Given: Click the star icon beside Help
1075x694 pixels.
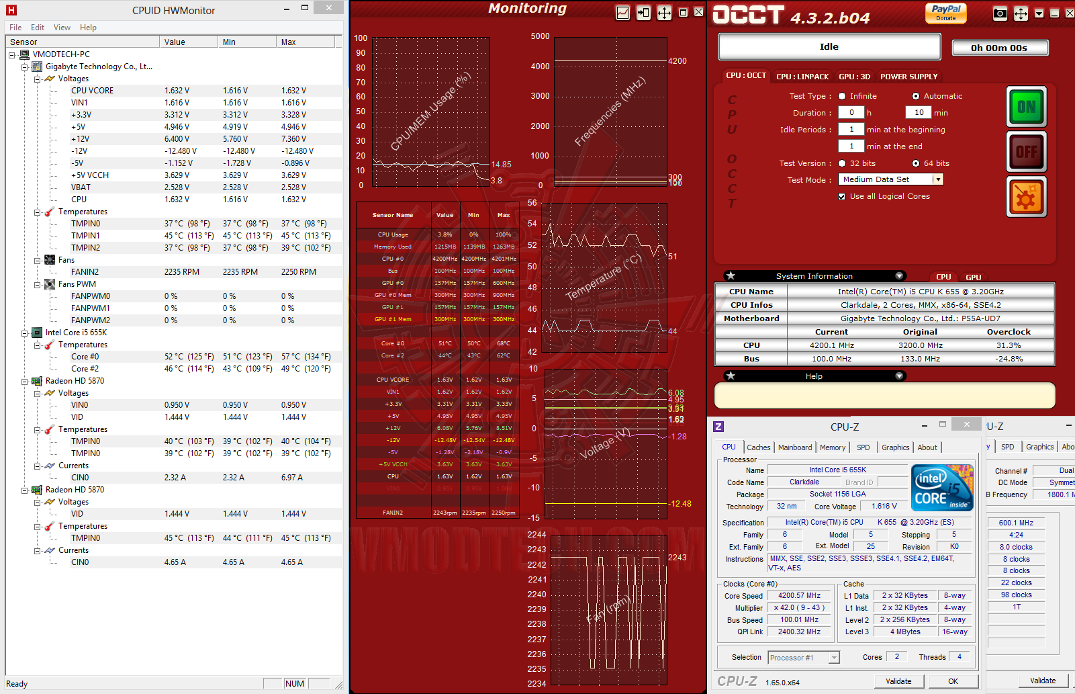Looking at the screenshot, I should pos(731,376).
